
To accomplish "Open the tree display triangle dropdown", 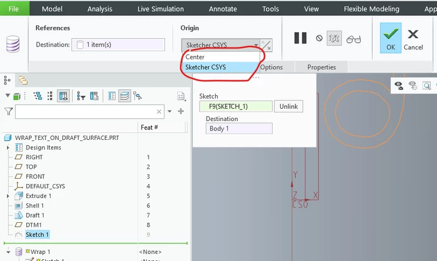I will click(8, 96).
